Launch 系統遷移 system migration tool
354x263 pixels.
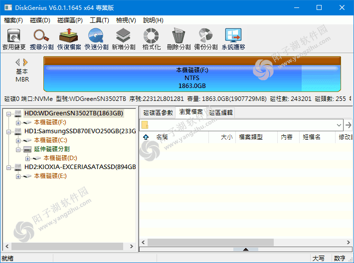(x=233, y=39)
